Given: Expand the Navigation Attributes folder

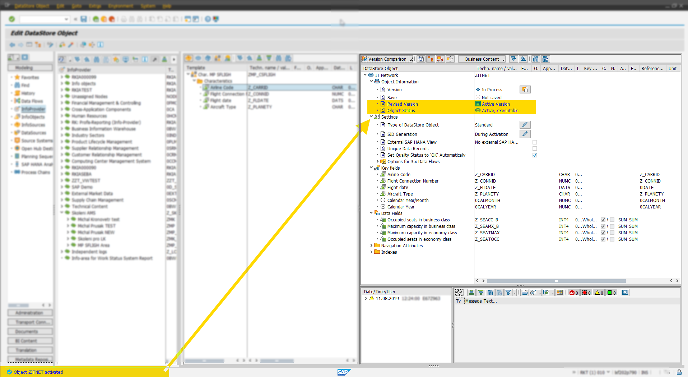Looking at the screenshot, I should [x=371, y=245].
